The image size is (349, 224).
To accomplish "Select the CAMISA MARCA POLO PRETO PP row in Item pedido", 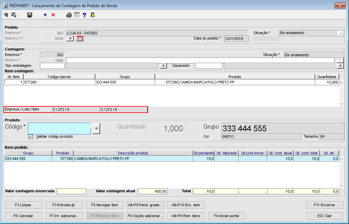I will point(172,159).
